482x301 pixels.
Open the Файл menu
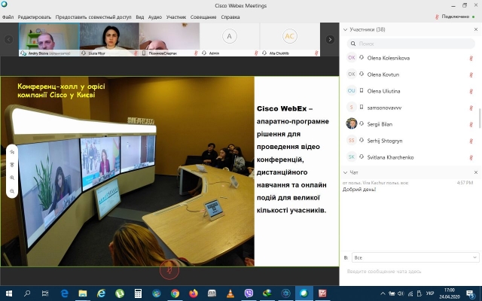tap(8, 17)
